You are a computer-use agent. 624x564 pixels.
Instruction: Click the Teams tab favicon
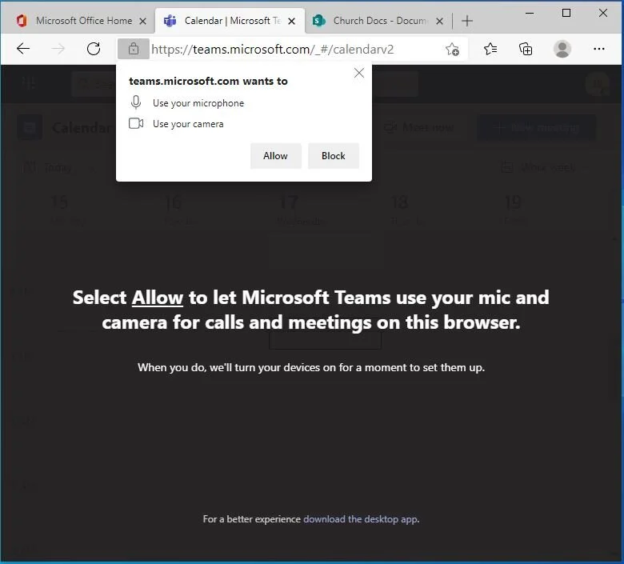[x=170, y=21]
